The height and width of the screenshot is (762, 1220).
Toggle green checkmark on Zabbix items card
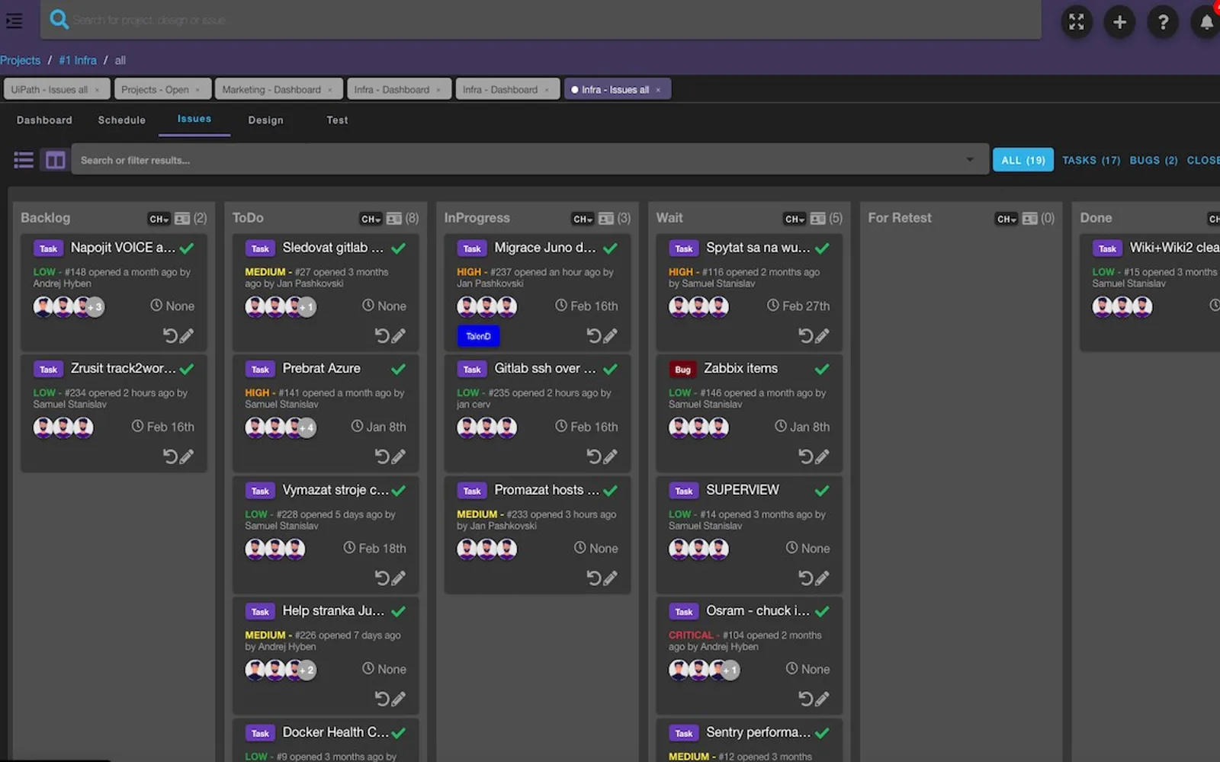(822, 369)
